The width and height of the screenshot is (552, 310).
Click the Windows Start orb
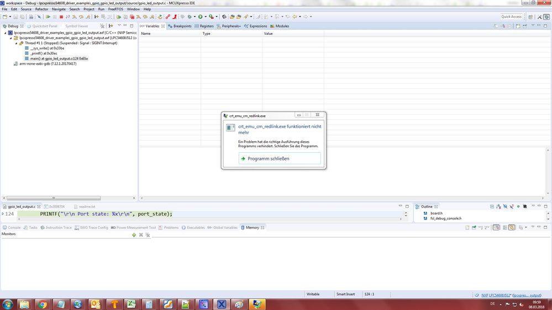[7, 304]
